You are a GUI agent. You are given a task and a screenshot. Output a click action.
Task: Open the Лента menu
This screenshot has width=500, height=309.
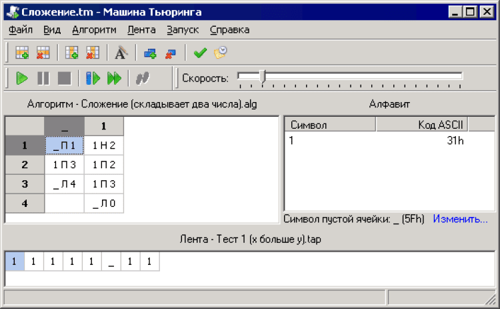(x=141, y=29)
